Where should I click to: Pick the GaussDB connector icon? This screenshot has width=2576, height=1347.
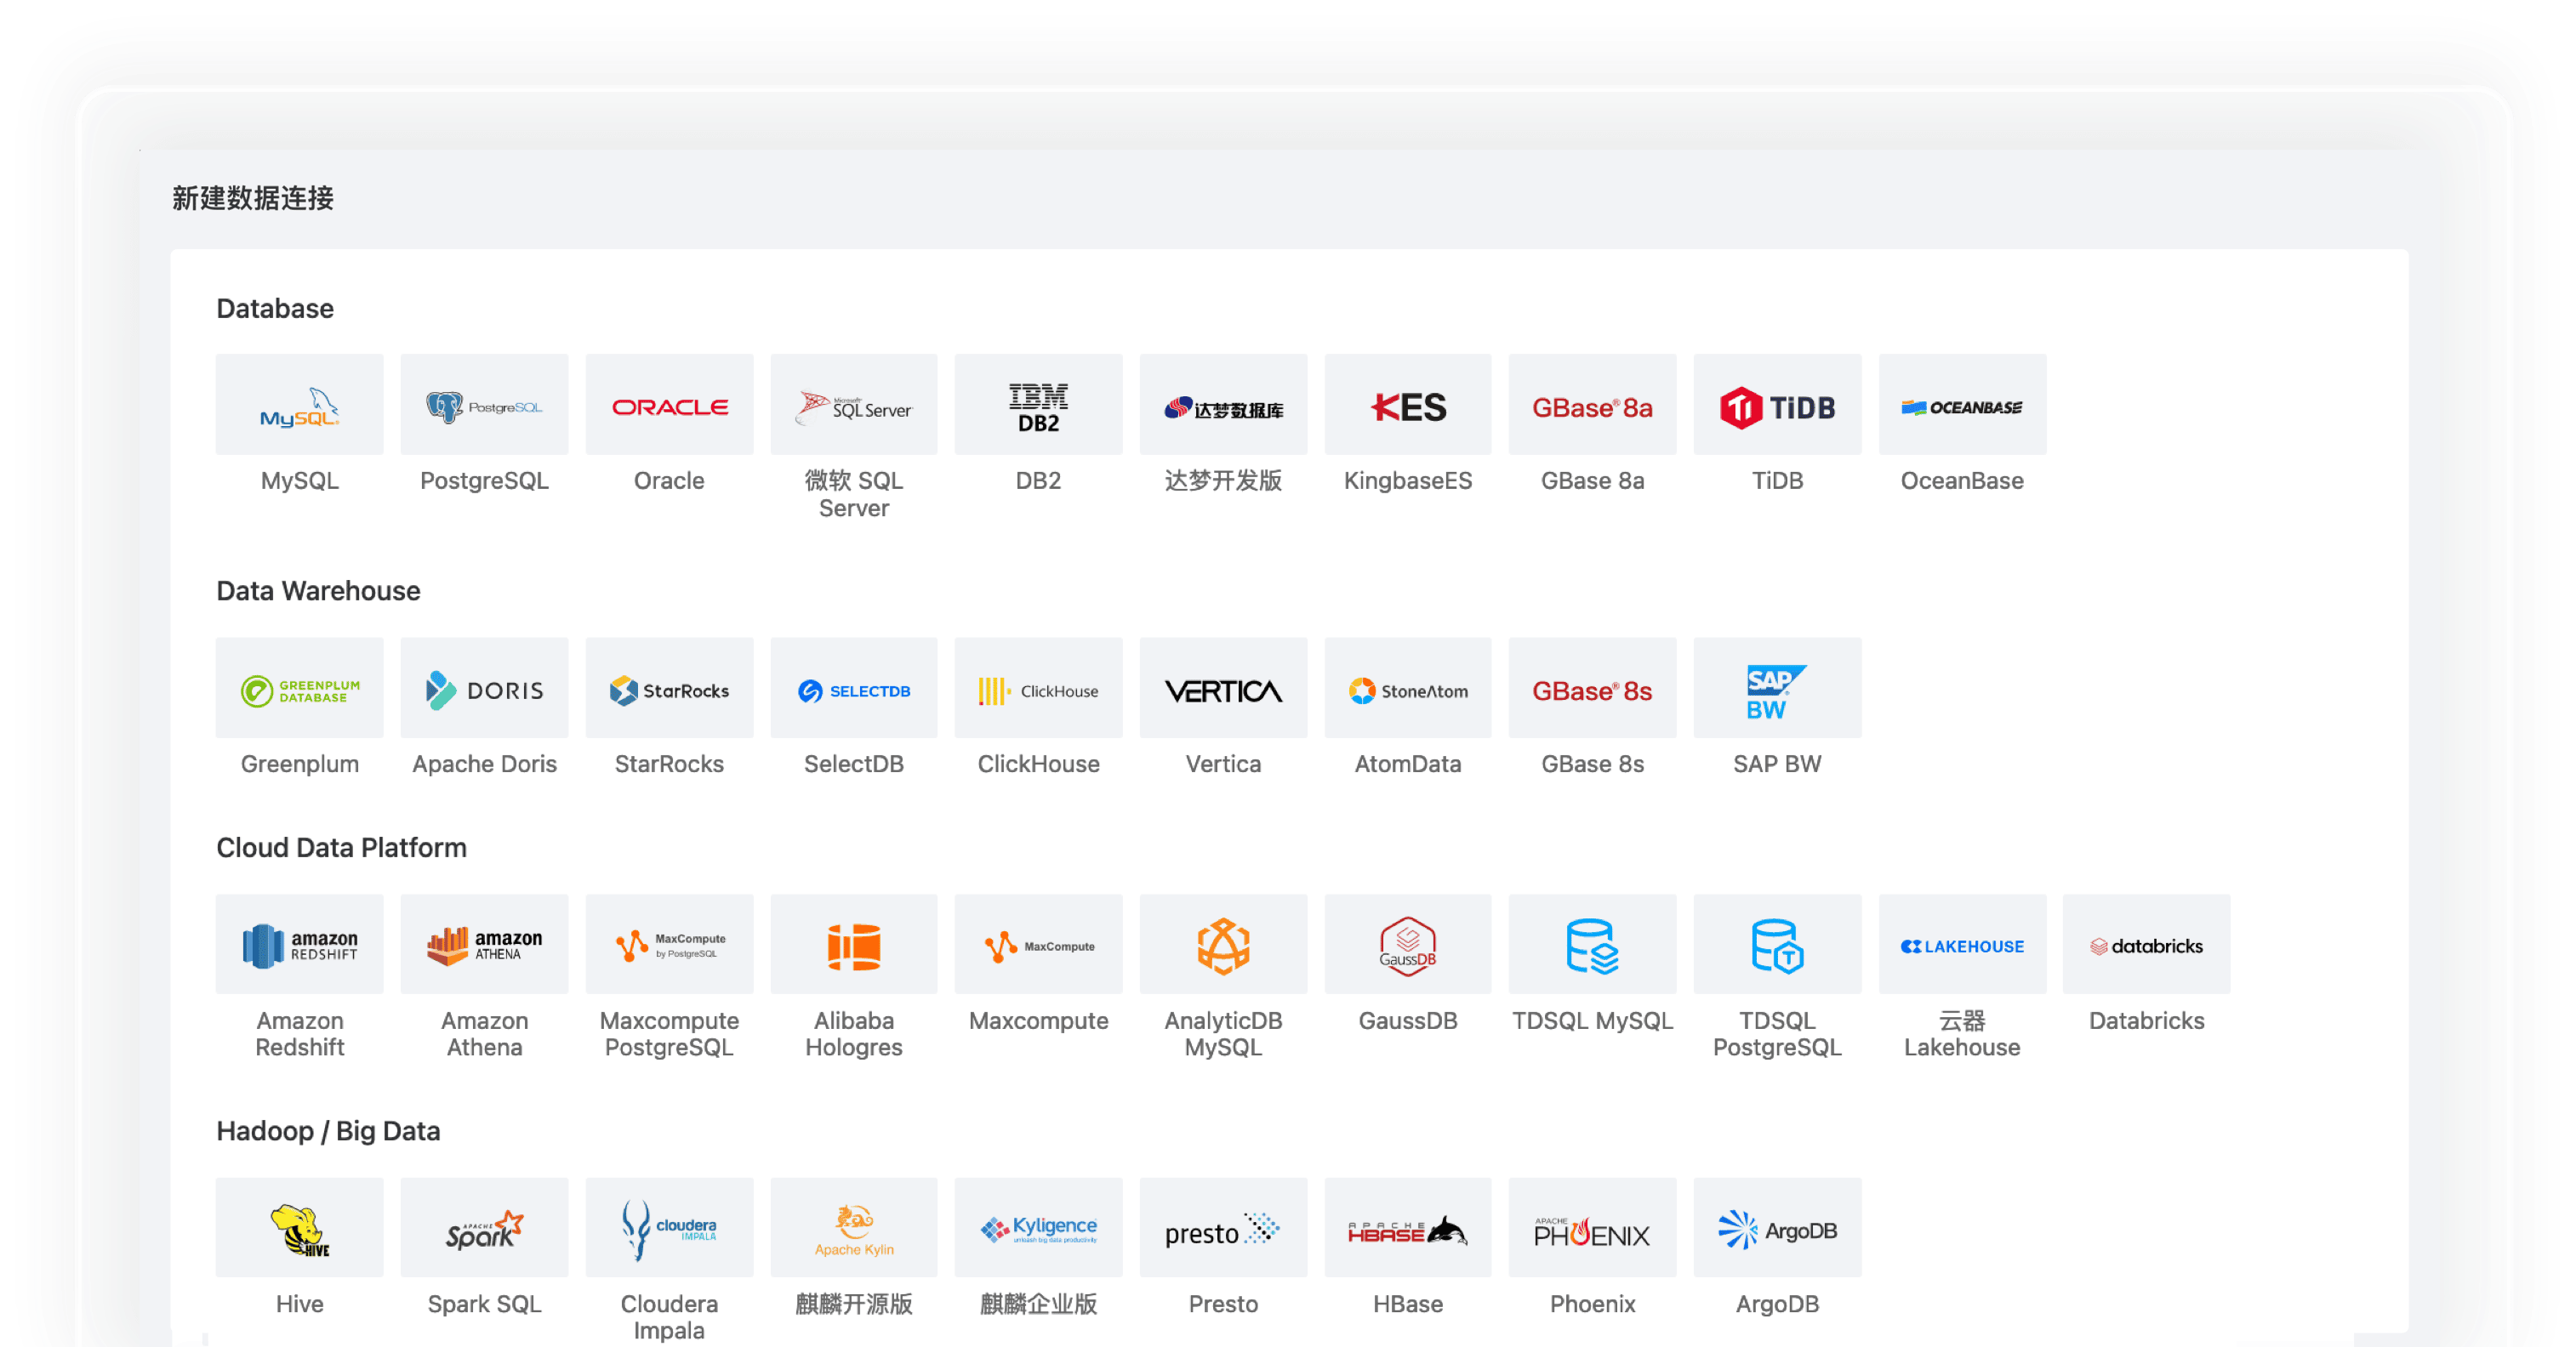click(x=1408, y=944)
